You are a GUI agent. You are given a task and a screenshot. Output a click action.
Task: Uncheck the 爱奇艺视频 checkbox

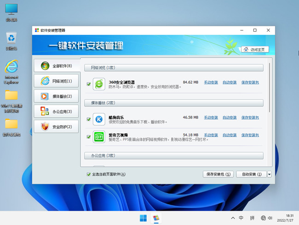point(89,137)
